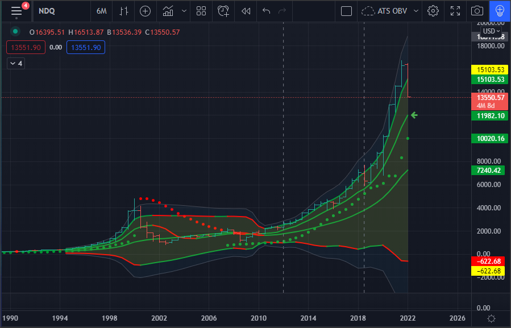The image size is (511, 328).
Task: Enter fullscreen mode
Action: (455, 11)
